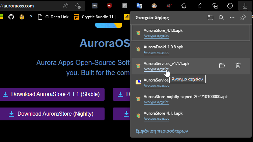Open Collections toolbar icon
This screenshot has height=142, width=253.
coord(215,6)
